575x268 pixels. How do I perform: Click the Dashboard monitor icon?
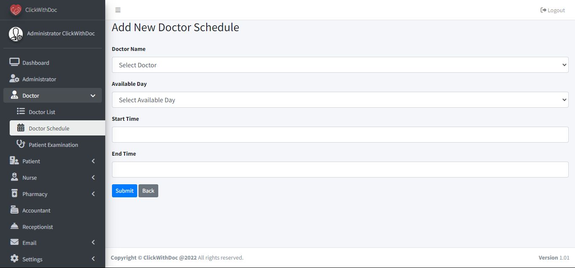click(14, 62)
